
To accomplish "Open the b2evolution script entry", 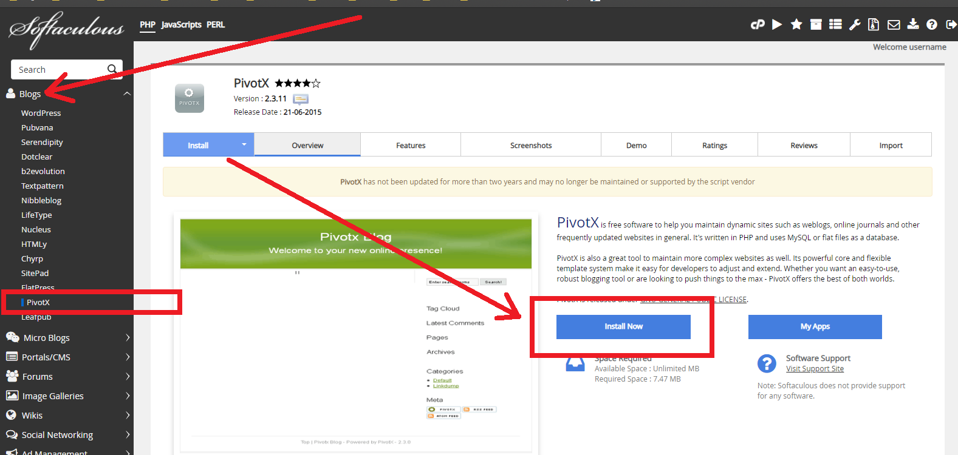I will click(x=43, y=171).
